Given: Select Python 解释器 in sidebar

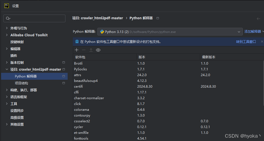Looking at the screenshot, I should pos(34,76).
